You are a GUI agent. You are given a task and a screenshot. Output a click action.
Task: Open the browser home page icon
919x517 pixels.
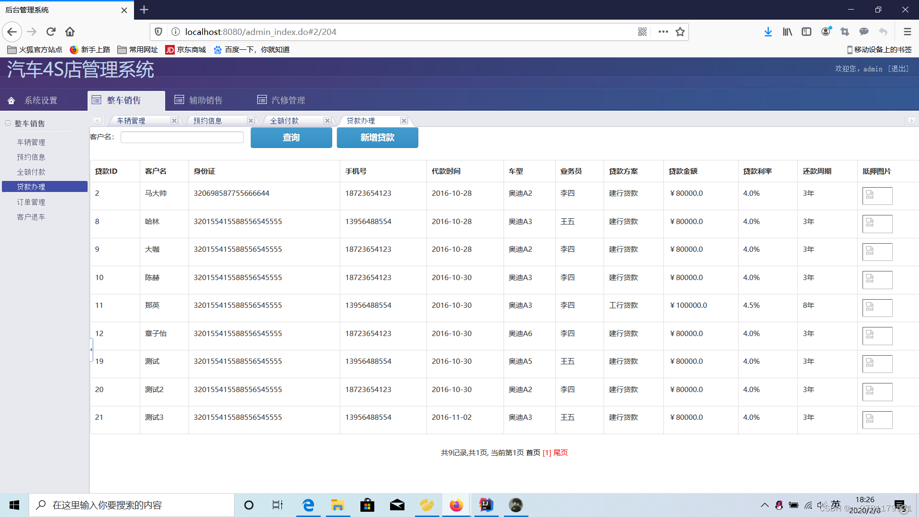click(70, 32)
